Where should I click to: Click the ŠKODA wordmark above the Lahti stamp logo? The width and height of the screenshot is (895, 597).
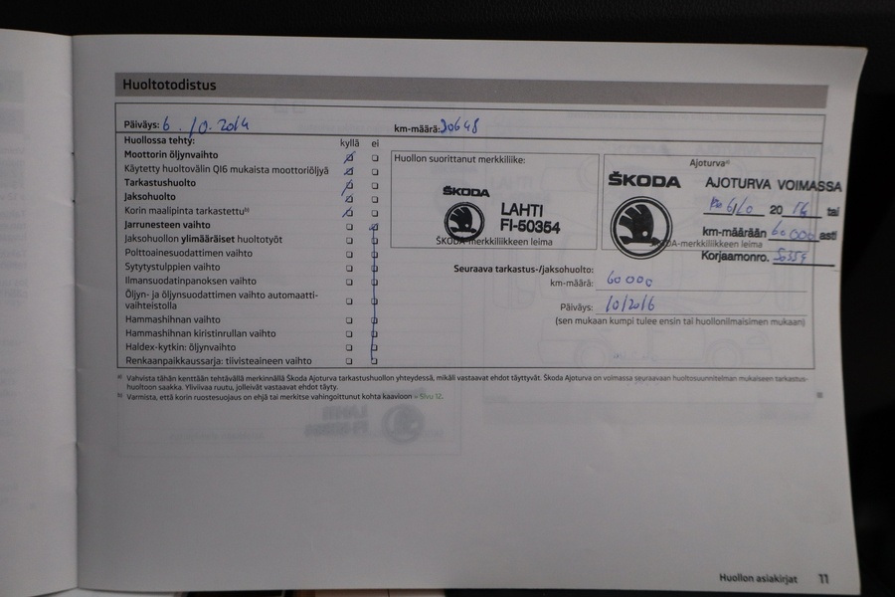click(465, 191)
